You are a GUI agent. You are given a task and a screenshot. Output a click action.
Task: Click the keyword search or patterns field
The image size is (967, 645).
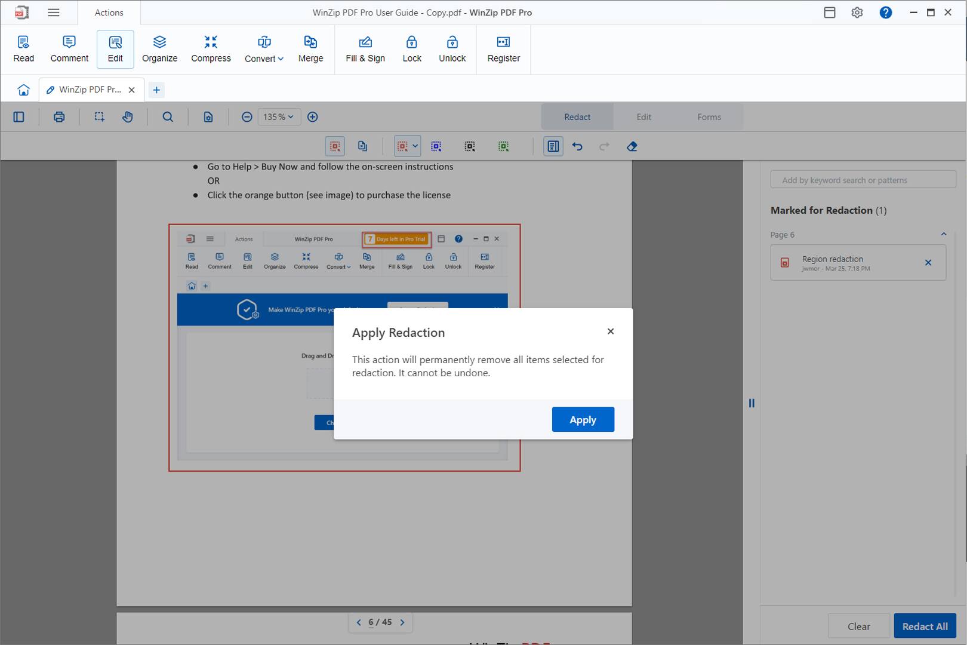(x=863, y=180)
